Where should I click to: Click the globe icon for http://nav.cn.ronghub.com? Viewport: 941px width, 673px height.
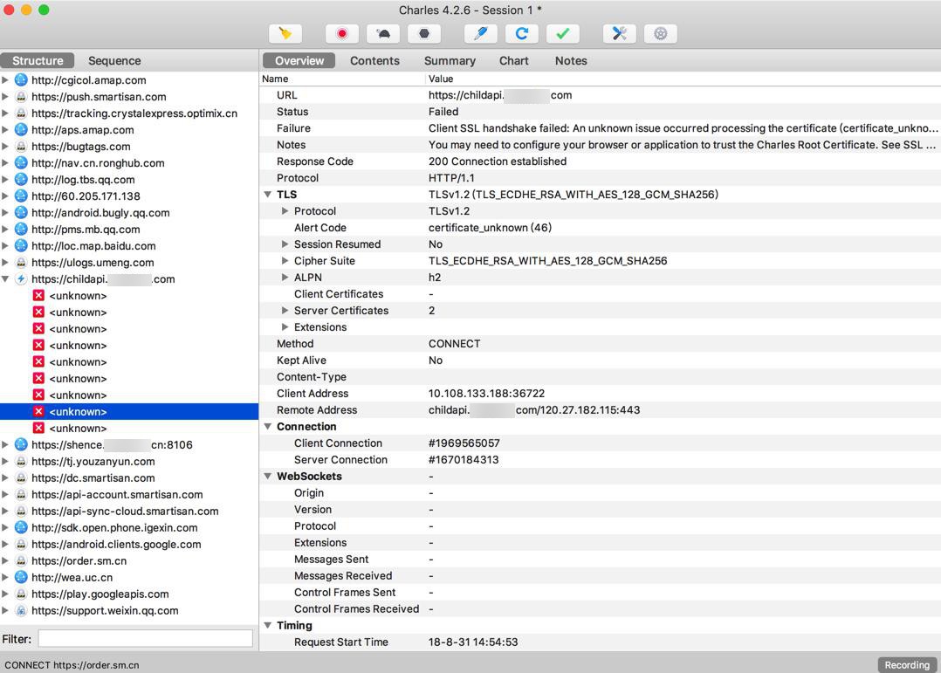(21, 162)
